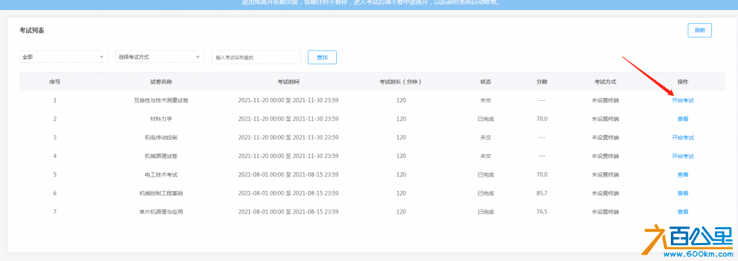Click the 考试方式 column header
The height and width of the screenshot is (261, 738).
605,81
